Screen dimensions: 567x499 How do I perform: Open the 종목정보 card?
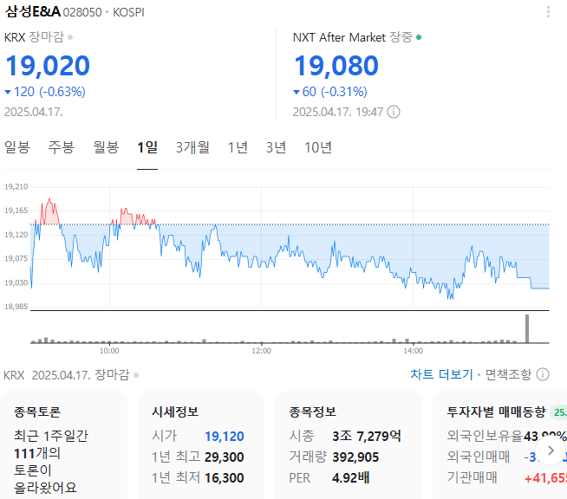click(349, 445)
